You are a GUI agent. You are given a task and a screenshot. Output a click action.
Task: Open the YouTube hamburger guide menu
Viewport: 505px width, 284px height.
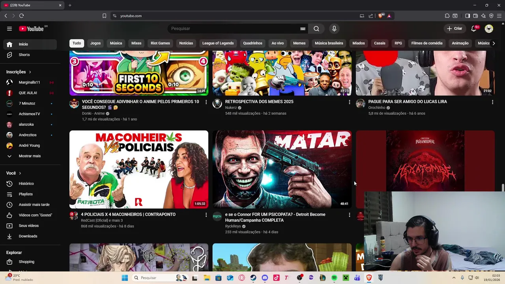click(9, 28)
